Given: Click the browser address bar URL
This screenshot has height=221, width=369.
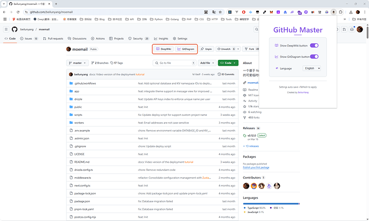Looking at the screenshot, I should (x=51, y=12).
